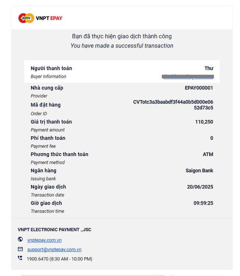
Task: Click the successful transaction English message
Action: pos(122,46)
